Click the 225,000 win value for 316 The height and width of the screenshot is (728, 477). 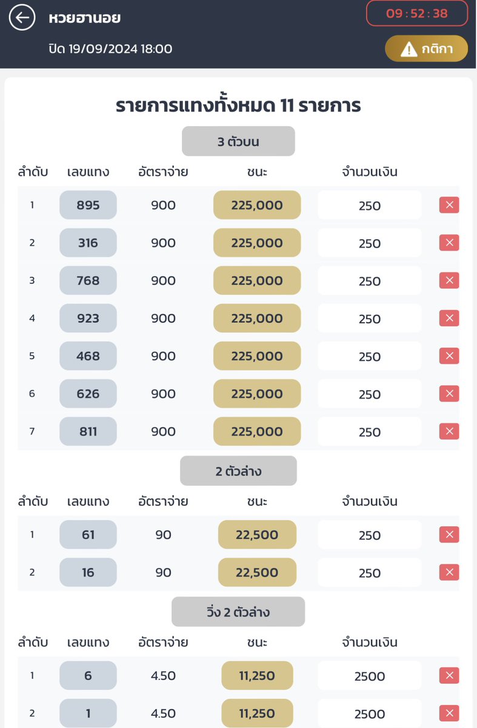257,243
